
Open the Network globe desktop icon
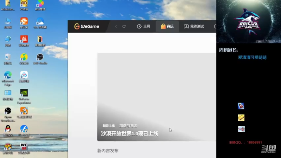click(x=8, y=41)
